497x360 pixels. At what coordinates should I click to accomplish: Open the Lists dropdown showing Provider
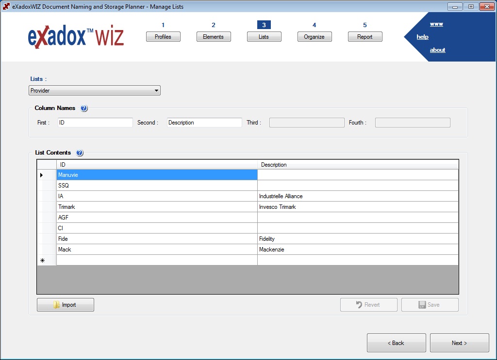[x=95, y=91]
